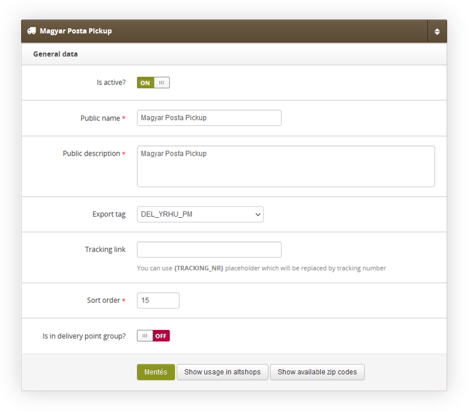Click the Public description label
471x416 pixels.
(x=92, y=153)
